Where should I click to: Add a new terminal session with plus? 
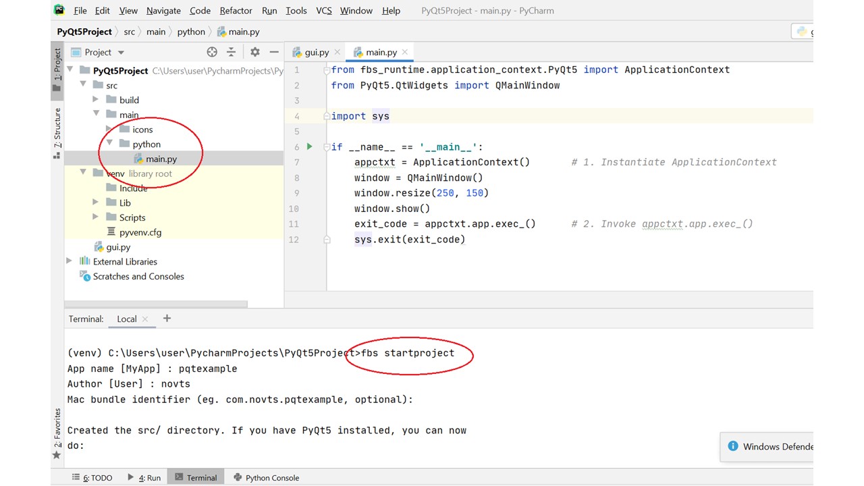[167, 319]
